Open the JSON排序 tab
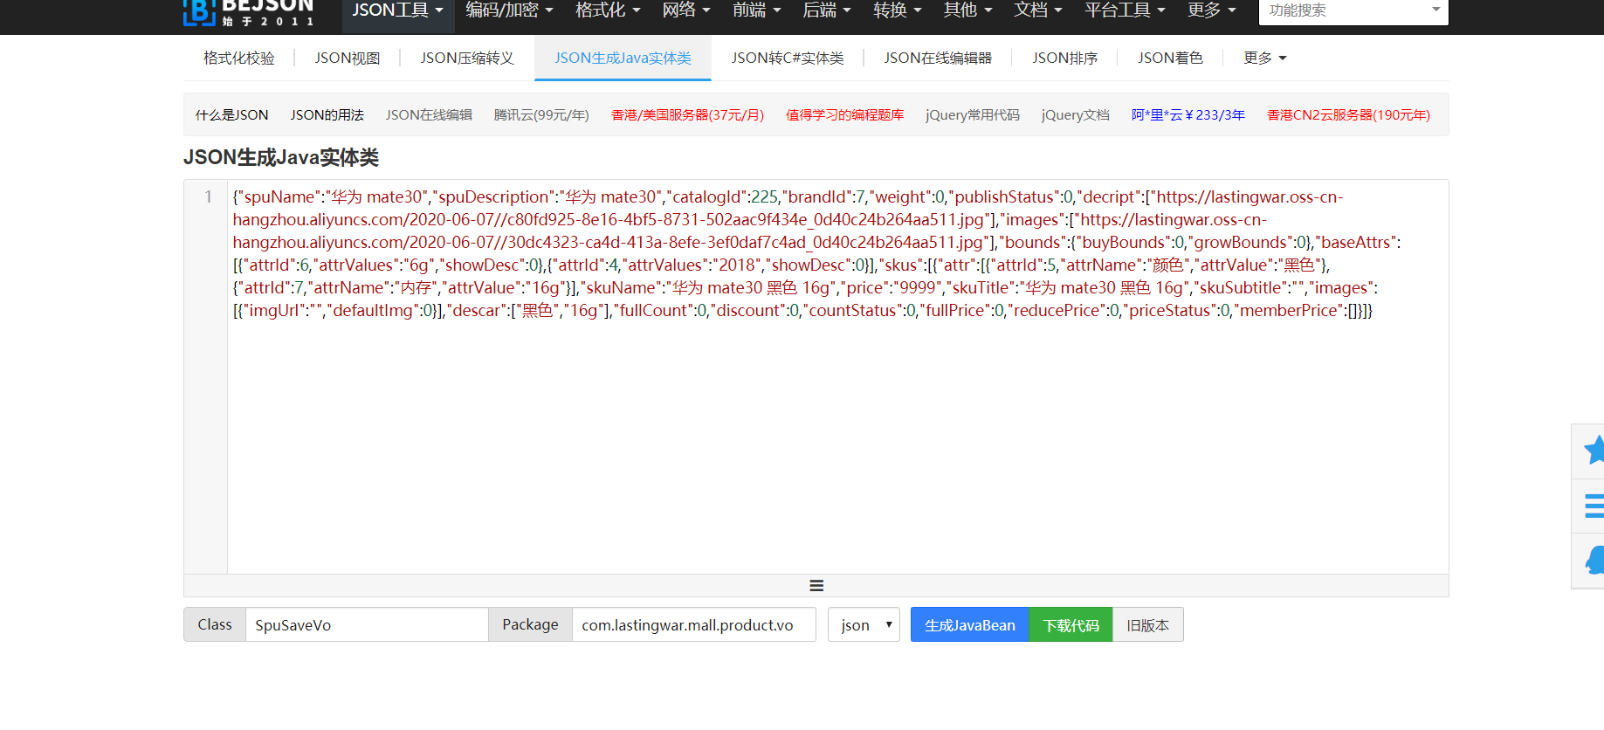The image size is (1604, 730). (1064, 58)
